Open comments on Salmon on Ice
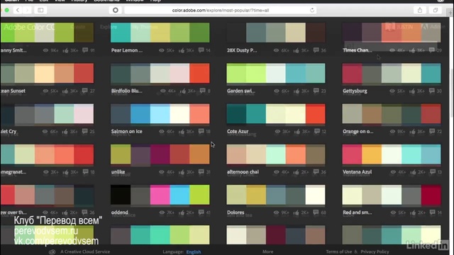The width and height of the screenshot is (454, 255). (201, 131)
